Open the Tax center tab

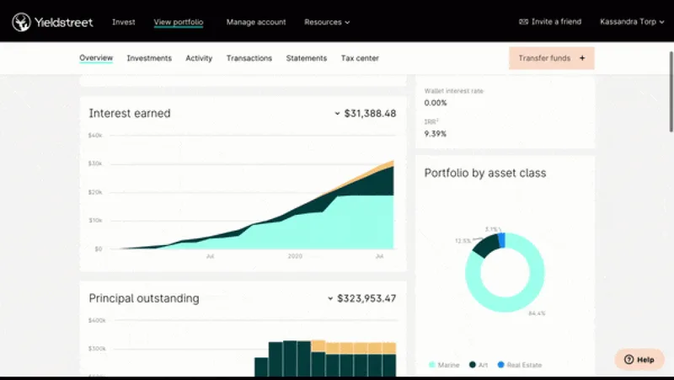point(360,58)
